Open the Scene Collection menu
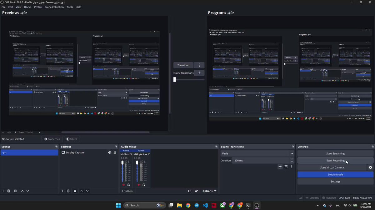 click(x=54, y=7)
